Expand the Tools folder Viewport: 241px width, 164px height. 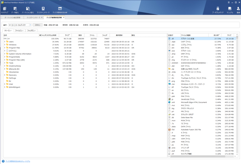pyautogui.click(x=5, y=63)
